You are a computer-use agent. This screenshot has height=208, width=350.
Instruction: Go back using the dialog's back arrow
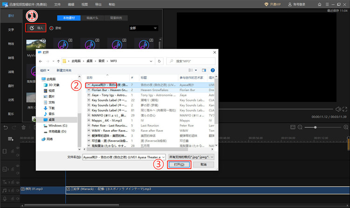coord(41,61)
